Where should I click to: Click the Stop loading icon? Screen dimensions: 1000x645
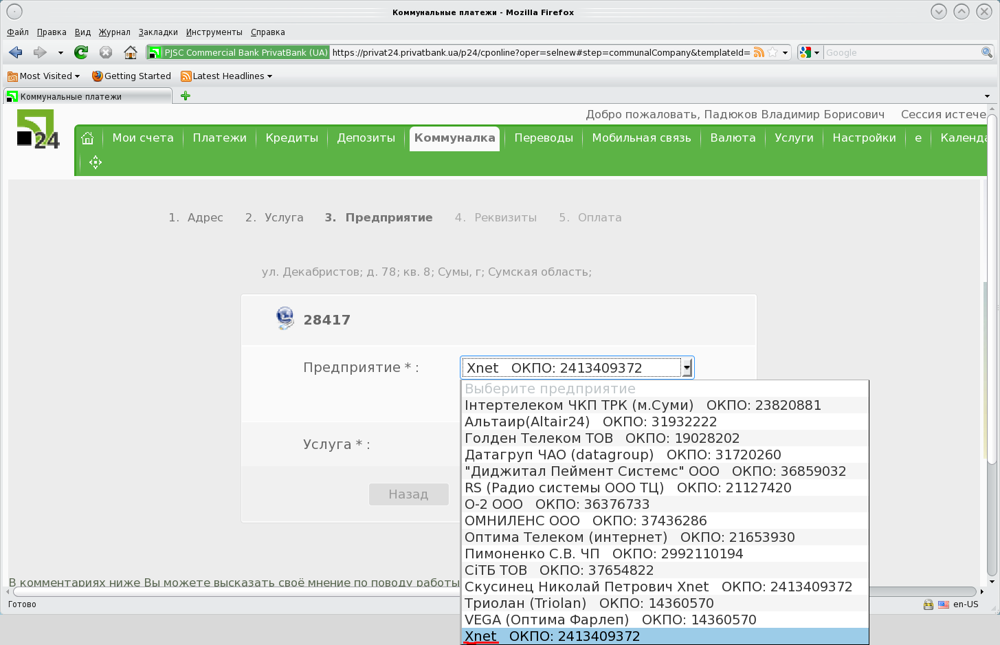(106, 52)
